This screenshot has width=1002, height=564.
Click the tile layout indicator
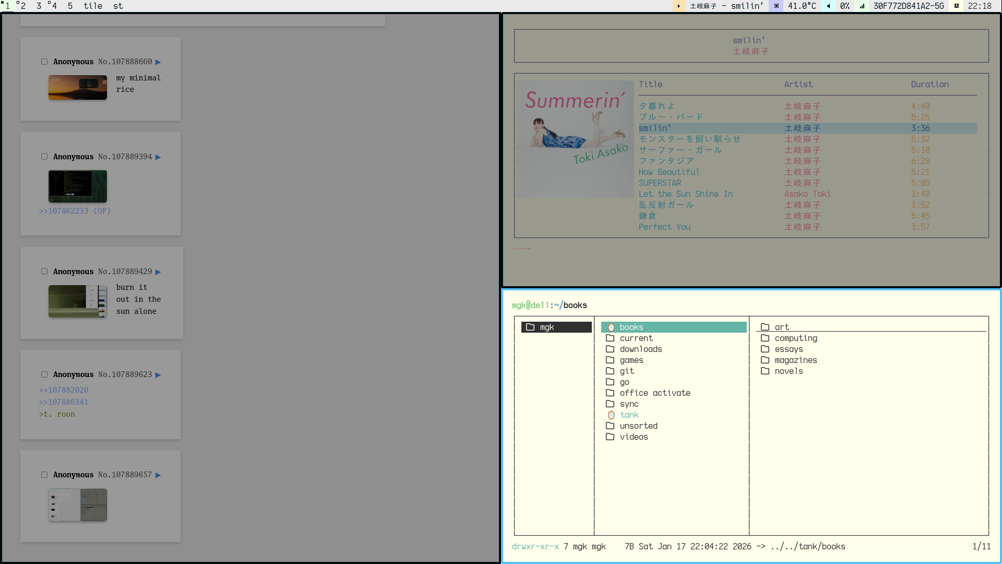(x=93, y=6)
